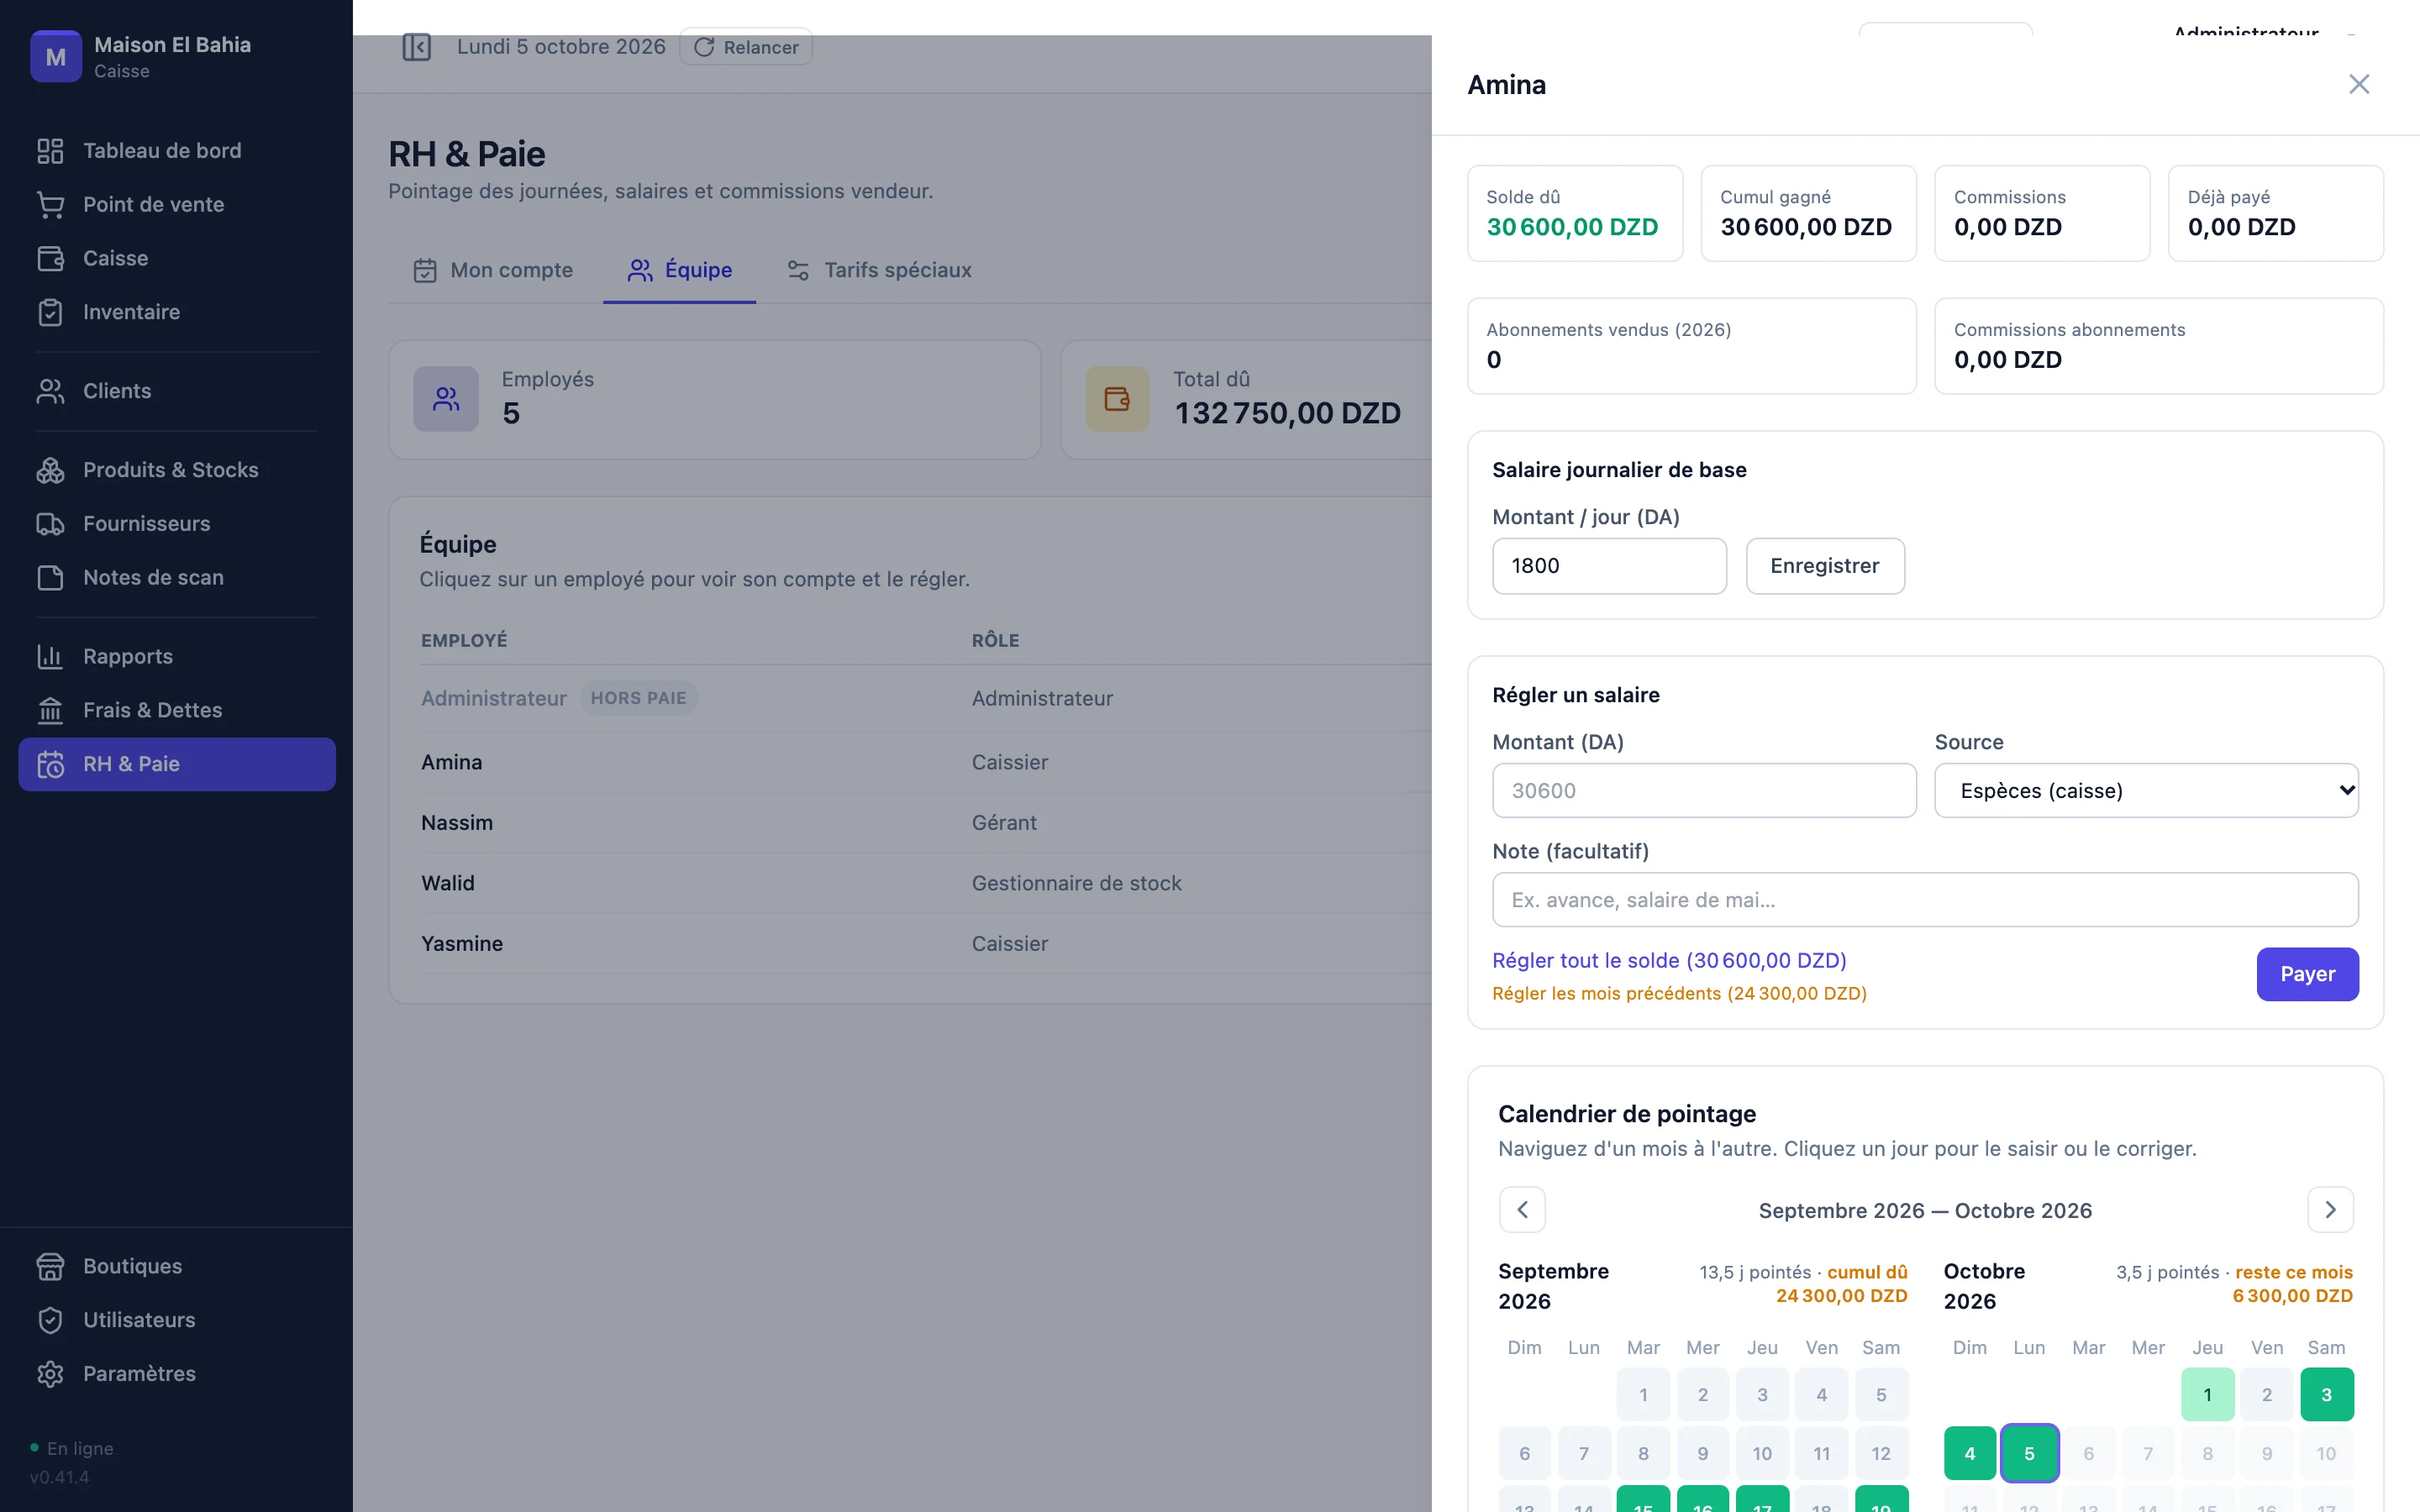Screen dimensions: 2420x1512
Task: Open the Source dropdown Espèces (caisse)
Action: coord(2146,791)
